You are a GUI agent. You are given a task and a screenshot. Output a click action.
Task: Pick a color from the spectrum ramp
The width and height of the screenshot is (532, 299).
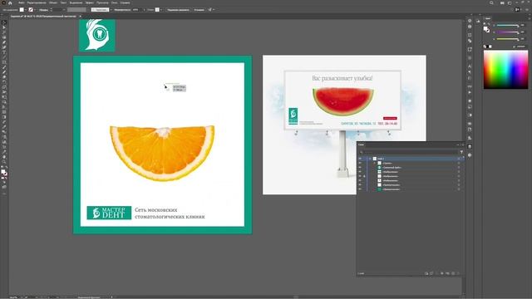(505, 70)
